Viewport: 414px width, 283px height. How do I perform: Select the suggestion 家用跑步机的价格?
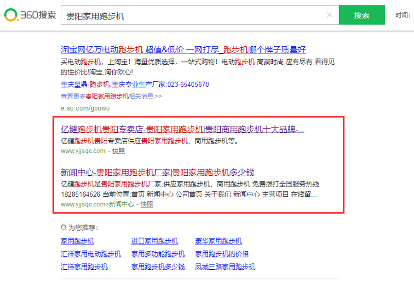click(x=222, y=254)
